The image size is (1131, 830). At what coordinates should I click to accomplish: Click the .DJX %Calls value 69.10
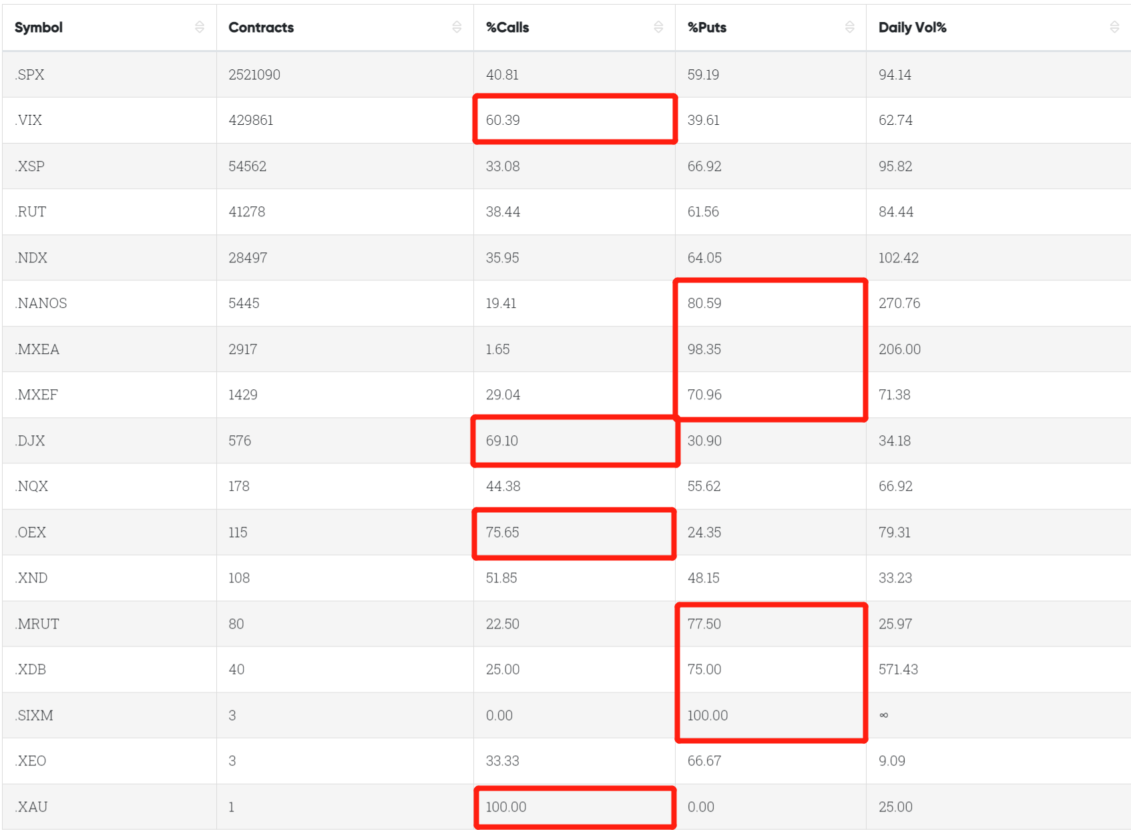point(502,441)
